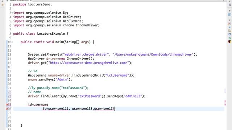The height and width of the screenshot is (130, 232).
Task: Place cursor in 'package locatorsDemo;' line
Action: pyautogui.click(x=32, y=4)
